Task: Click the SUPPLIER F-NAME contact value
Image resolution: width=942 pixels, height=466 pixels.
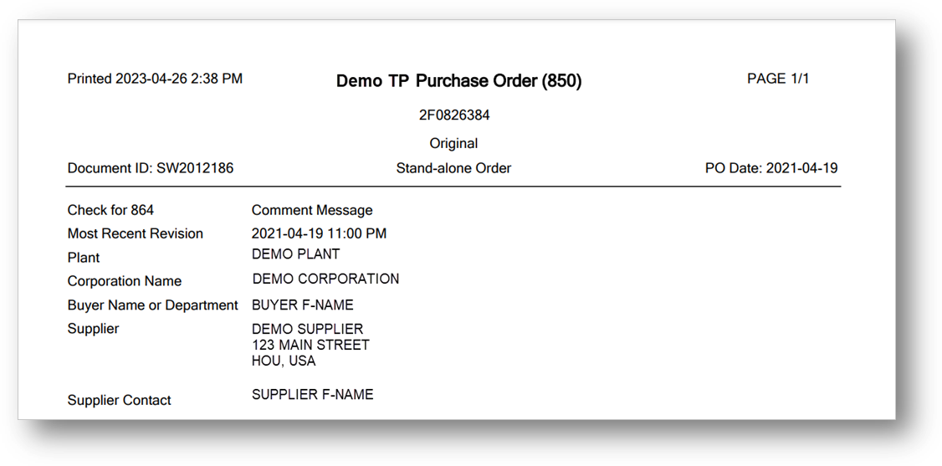Action: 312,395
